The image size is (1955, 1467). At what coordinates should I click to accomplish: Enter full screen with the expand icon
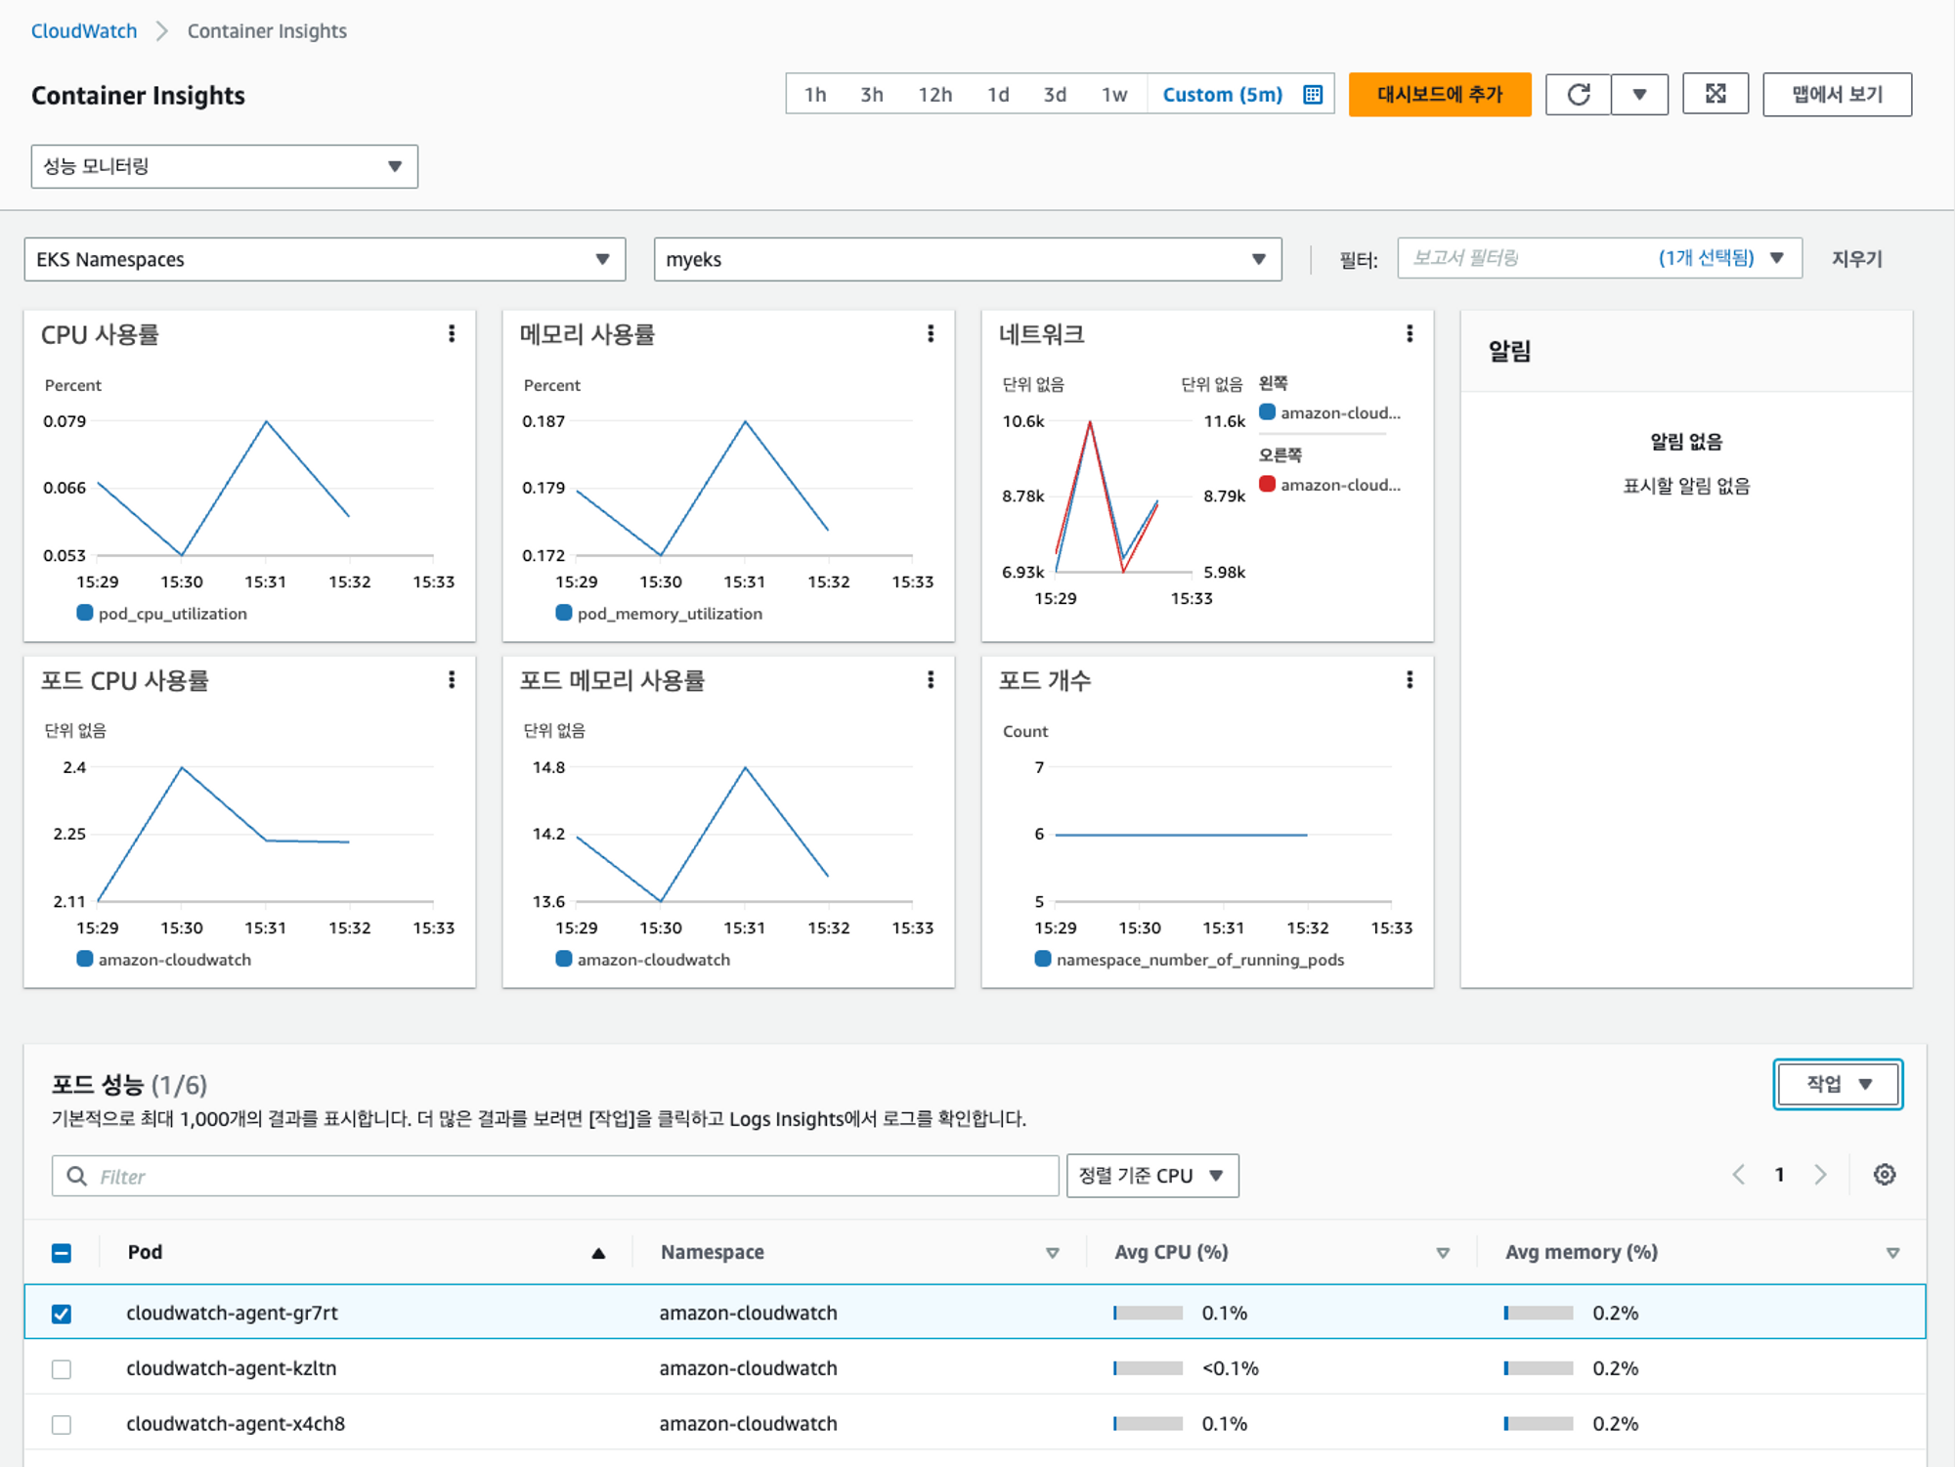click(1716, 94)
